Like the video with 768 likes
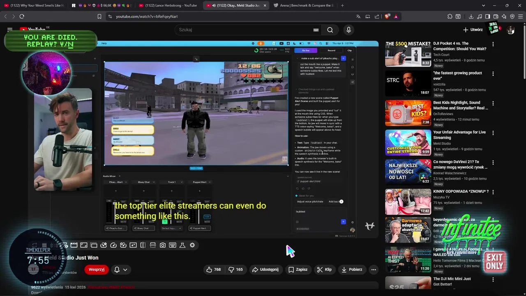 pos(214,270)
